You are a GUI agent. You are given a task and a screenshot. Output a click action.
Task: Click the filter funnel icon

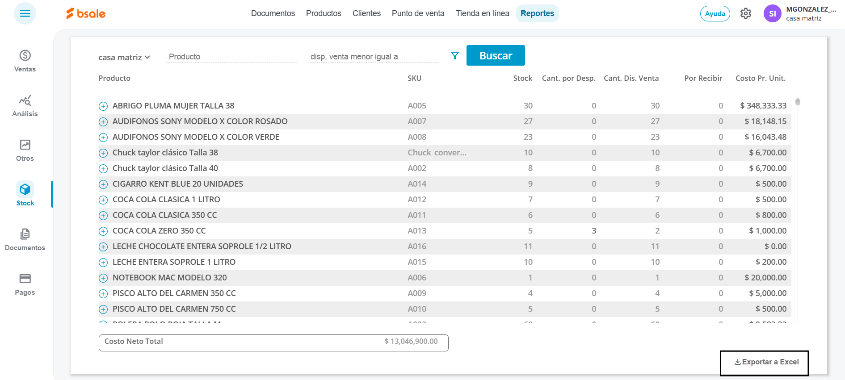(x=455, y=56)
